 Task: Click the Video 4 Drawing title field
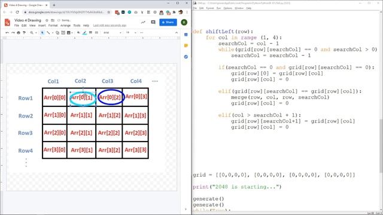[x=28, y=20]
